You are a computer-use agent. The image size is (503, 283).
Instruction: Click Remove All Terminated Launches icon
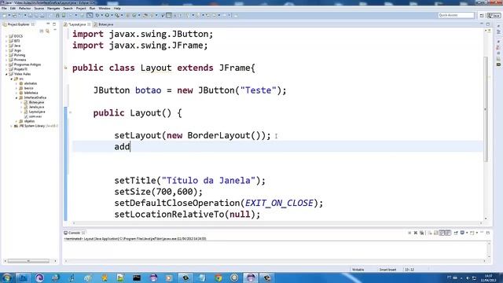click(422, 233)
